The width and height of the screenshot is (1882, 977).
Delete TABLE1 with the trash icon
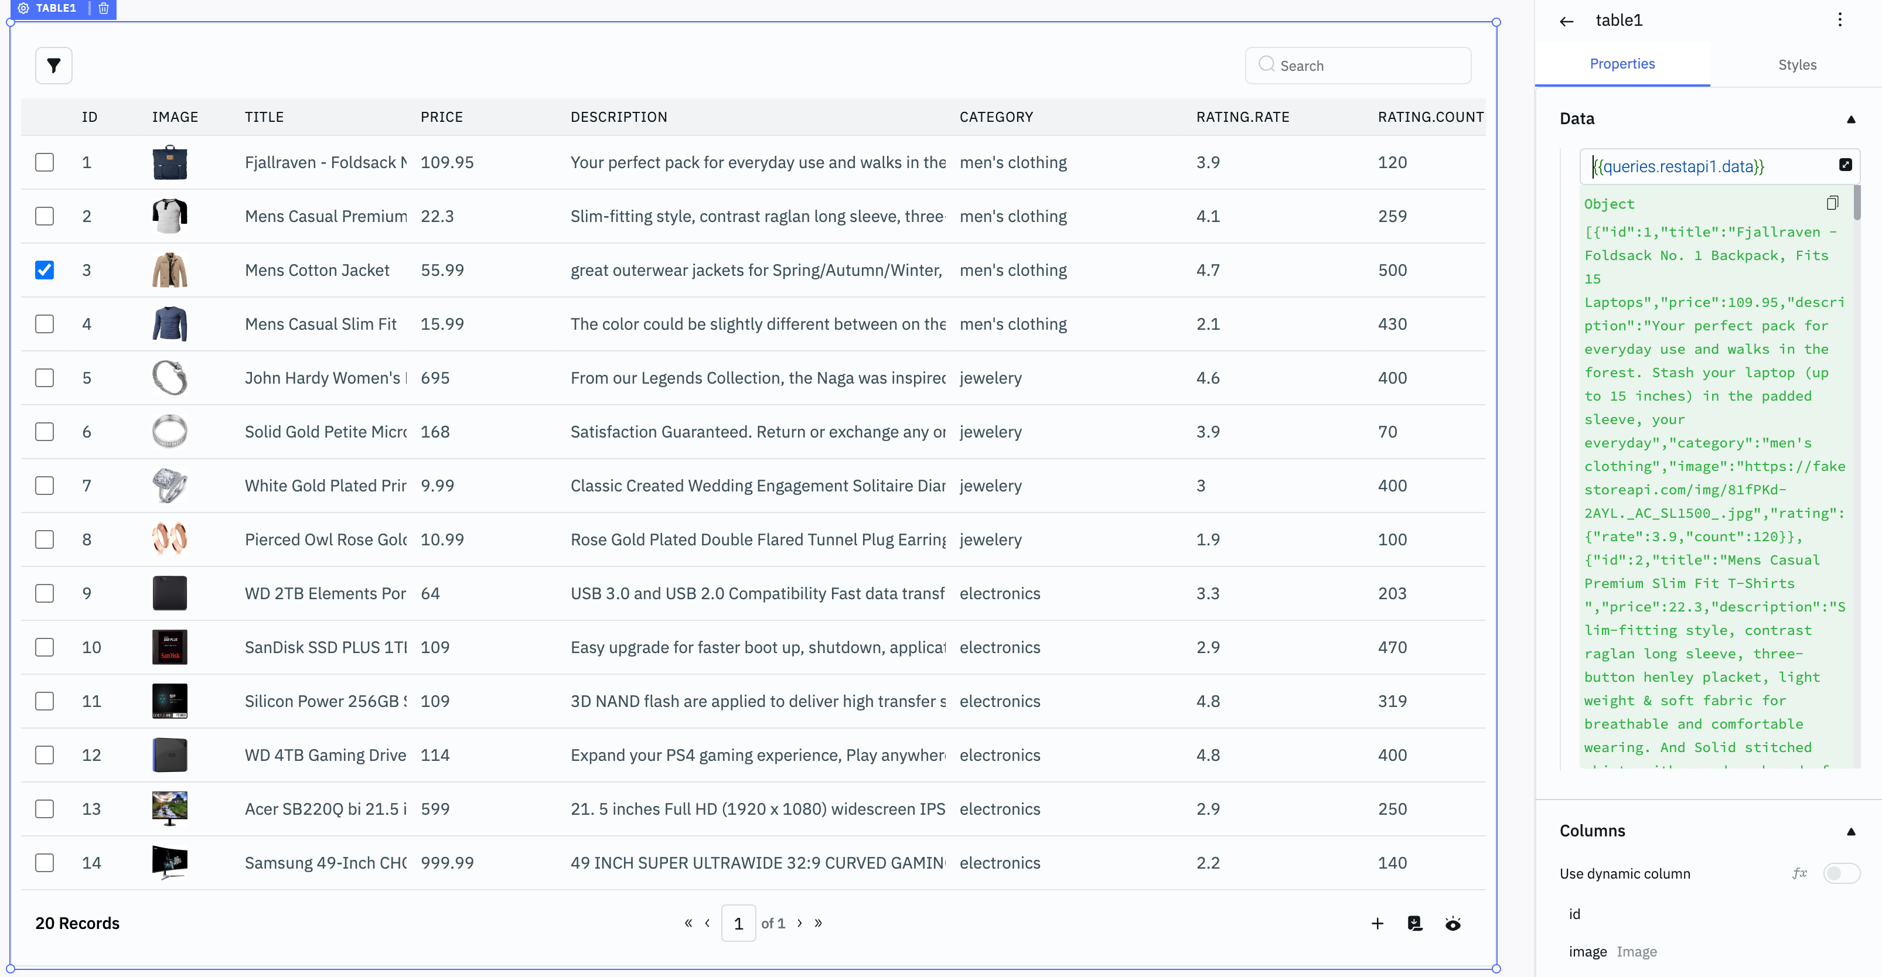tap(104, 8)
